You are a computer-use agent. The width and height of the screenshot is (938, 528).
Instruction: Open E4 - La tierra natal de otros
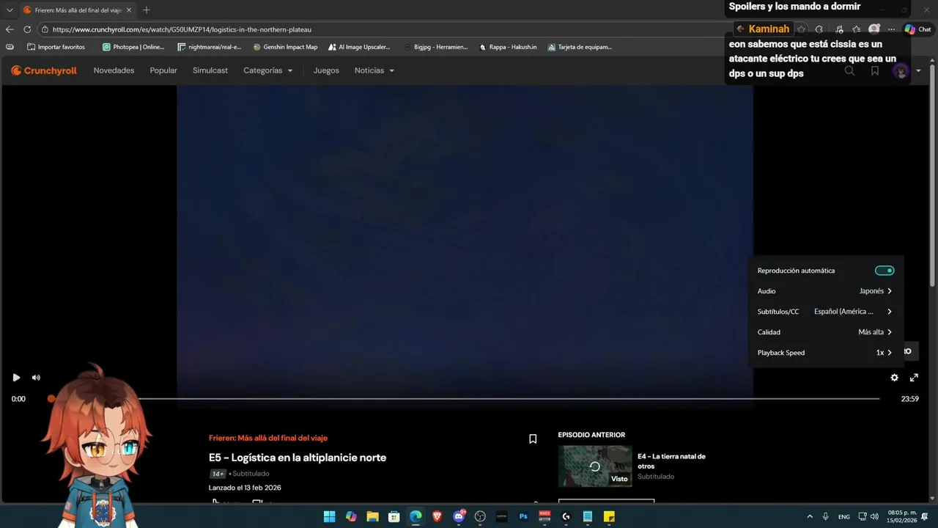coord(671,461)
